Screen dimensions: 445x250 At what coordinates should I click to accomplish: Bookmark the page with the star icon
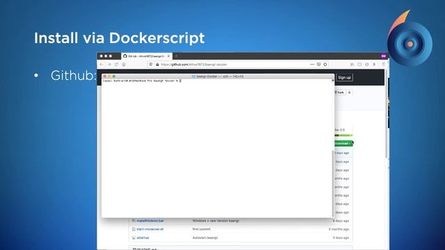(325, 65)
